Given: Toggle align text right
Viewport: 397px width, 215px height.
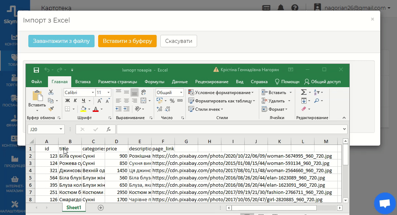Looking at the screenshot, I should pyautogui.click(x=135, y=101).
